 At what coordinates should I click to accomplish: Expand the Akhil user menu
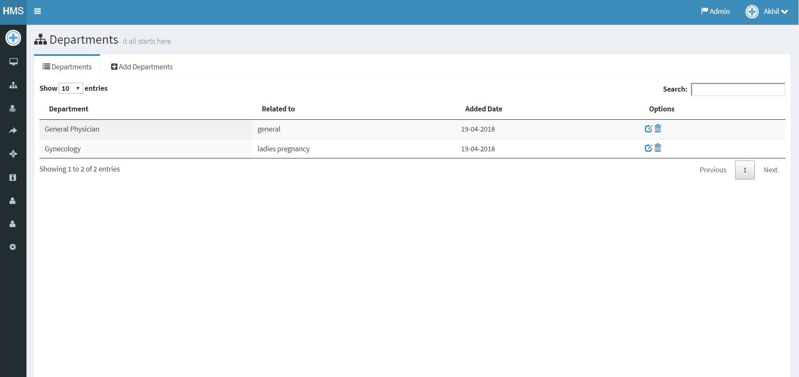[x=767, y=11]
